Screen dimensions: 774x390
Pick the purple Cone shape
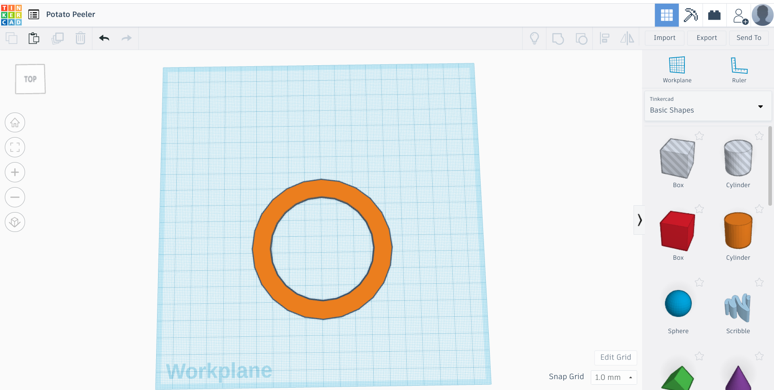[738, 378]
